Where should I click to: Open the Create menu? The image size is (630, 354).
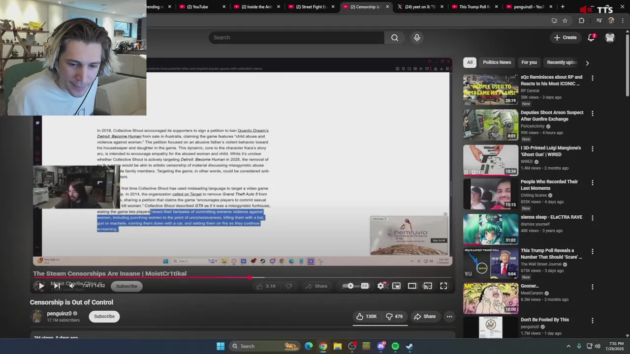[565, 37]
